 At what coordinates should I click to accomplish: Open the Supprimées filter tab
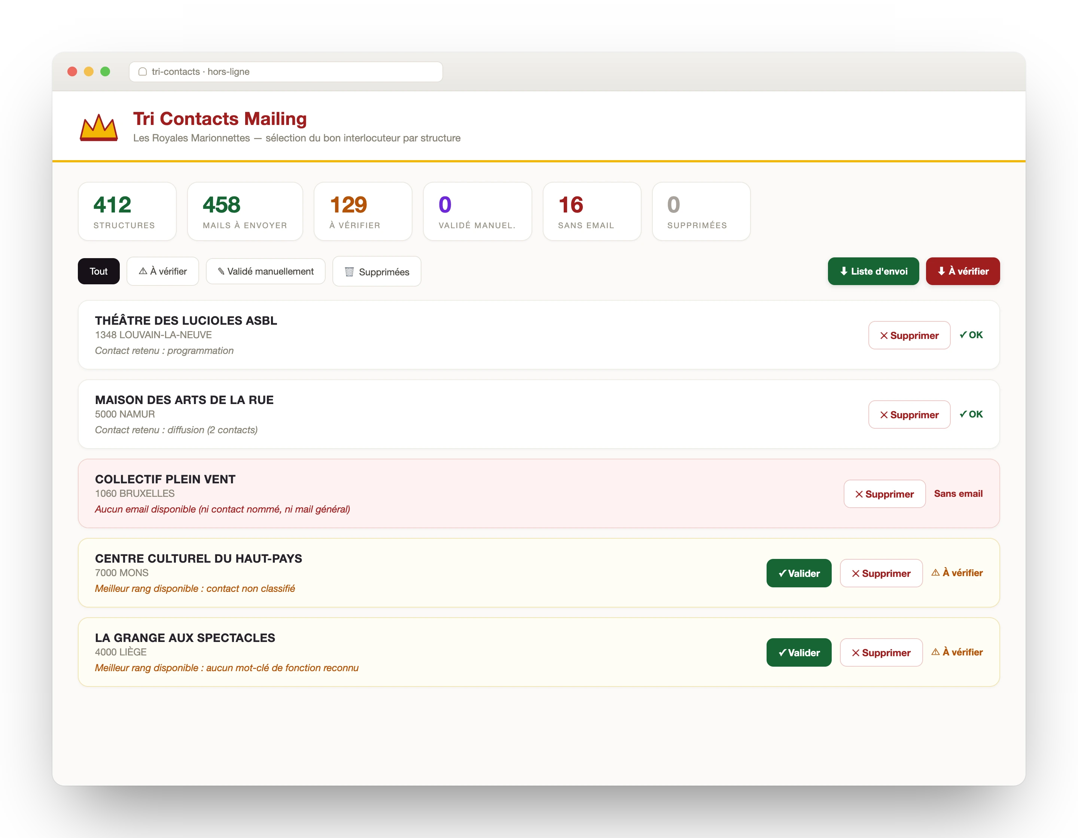point(377,272)
